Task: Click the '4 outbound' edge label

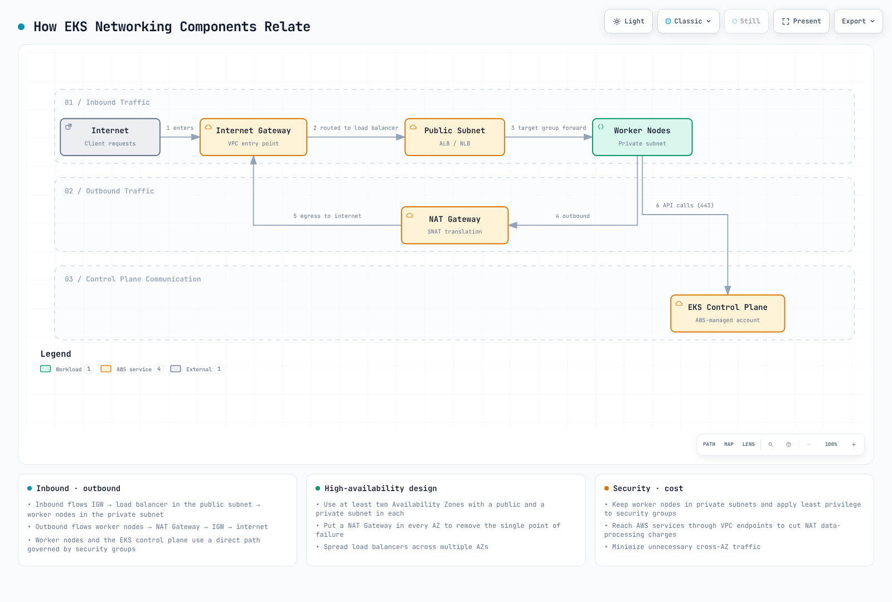Action: tap(573, 216)
